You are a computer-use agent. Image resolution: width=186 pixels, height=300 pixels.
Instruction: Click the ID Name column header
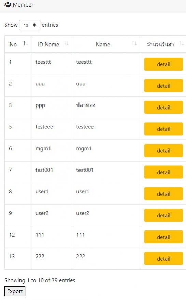(52, 44)
